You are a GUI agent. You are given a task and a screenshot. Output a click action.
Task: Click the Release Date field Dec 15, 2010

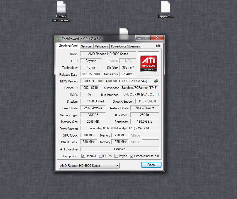point(91,74)
